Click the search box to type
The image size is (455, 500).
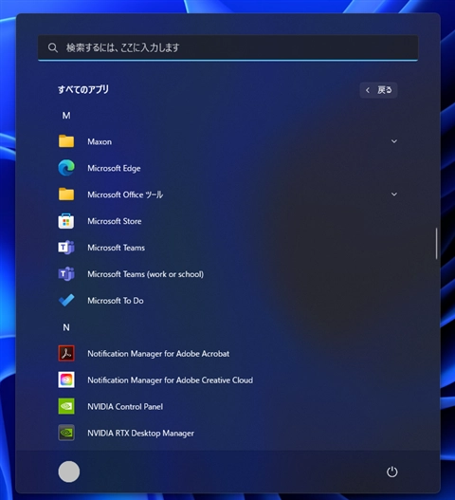click(x=227, y=47)
